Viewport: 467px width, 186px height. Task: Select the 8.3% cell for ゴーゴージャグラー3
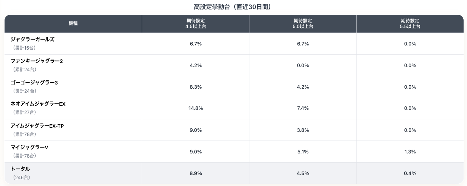[x=196, y=87]
